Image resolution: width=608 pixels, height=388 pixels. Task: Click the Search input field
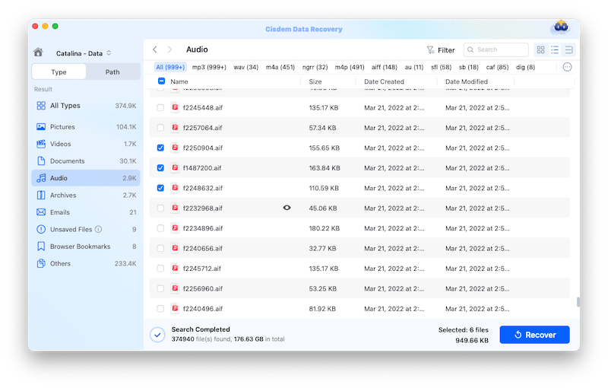tap(500, 50)
